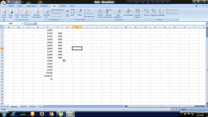Click Insert Function fx button
The width and height of the screenshot is (208, 117).
coord(35,23)
